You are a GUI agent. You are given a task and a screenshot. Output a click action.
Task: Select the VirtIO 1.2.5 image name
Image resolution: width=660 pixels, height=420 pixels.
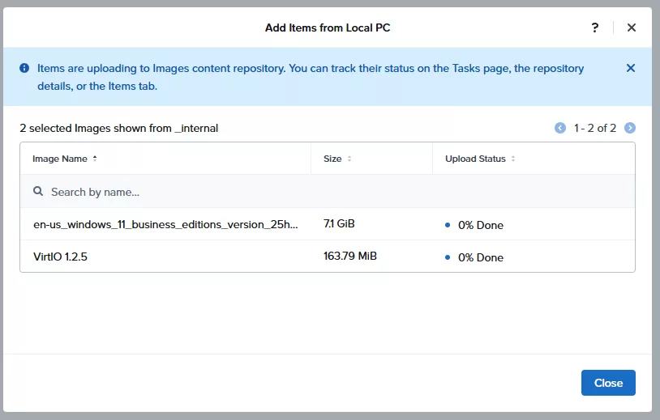pos(60,257)
